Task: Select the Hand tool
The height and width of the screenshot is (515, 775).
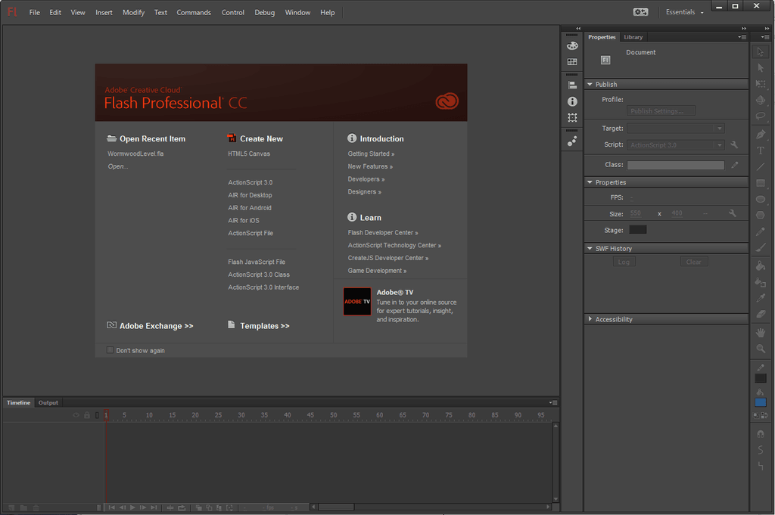Action: point(760,331)
